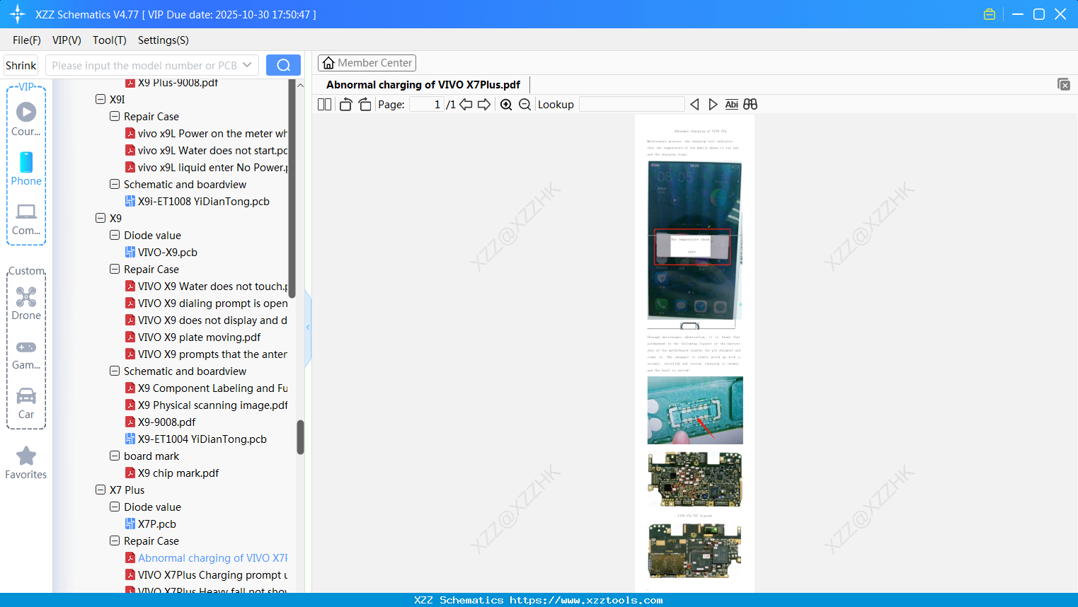The image size is (1078, 607).
Task: Zoom out of the PDF
Action: (524, 105)
